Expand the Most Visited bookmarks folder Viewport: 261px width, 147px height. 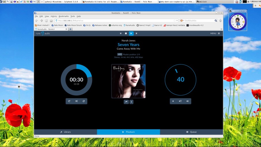pos(42,25)
